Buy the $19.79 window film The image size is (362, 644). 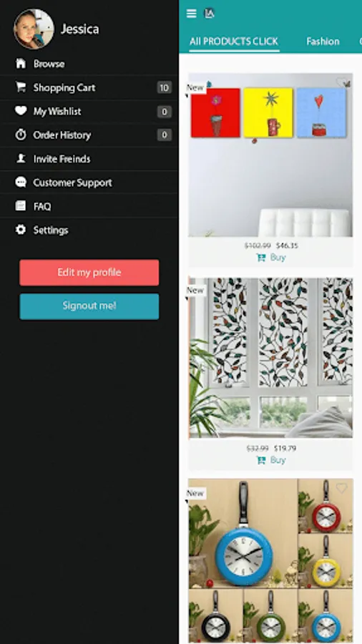pos(271,460)
